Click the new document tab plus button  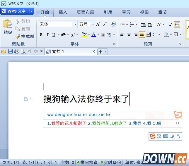[x=100, y=52]
